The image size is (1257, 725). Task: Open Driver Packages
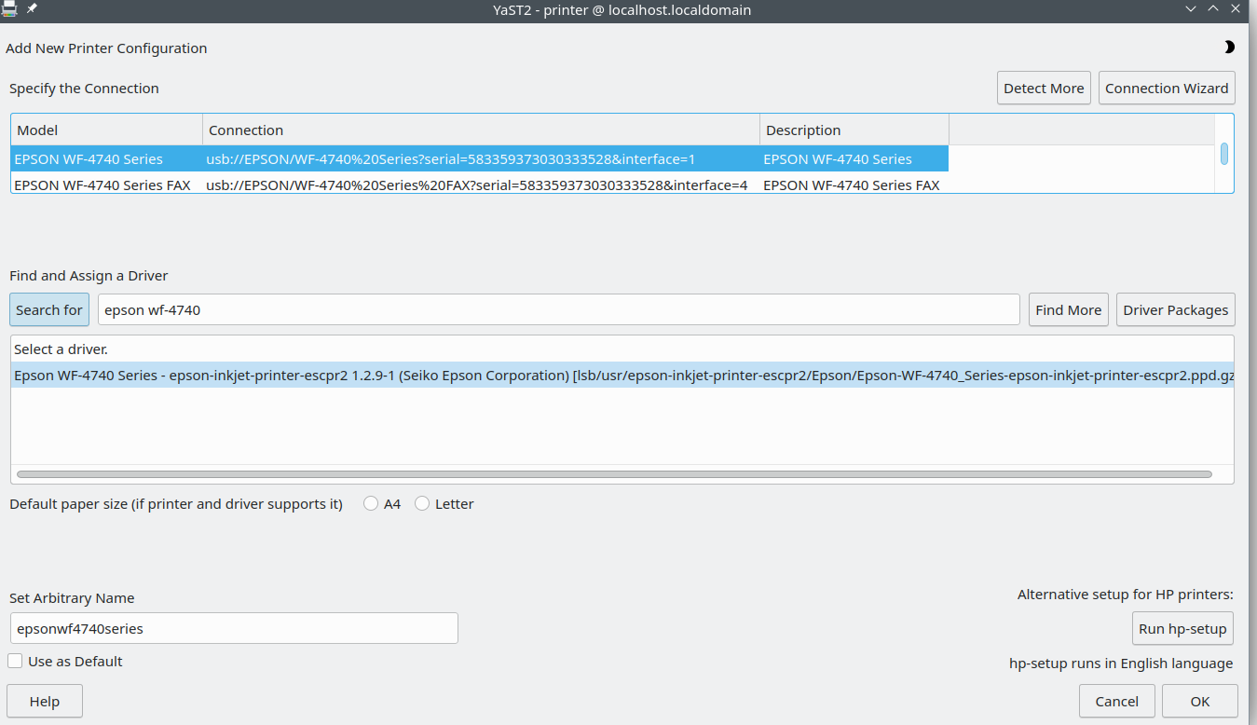pos(1175,310)
